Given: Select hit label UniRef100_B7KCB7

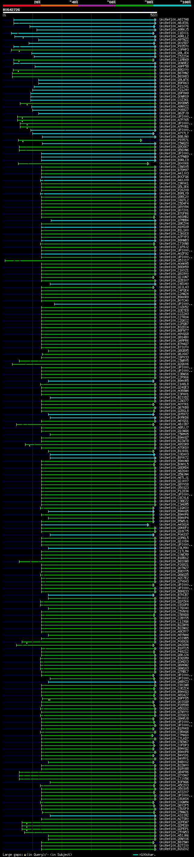Looking at the screenshot, I should point(174,595).
